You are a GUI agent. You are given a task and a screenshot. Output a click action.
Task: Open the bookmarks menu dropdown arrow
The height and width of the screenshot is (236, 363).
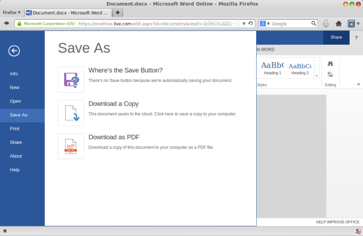[358, 23]
